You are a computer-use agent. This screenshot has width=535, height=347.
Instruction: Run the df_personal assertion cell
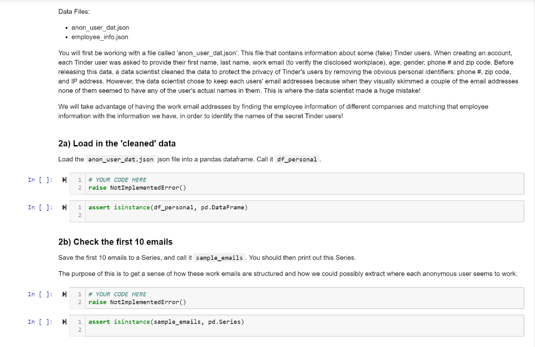click(63, 207)
